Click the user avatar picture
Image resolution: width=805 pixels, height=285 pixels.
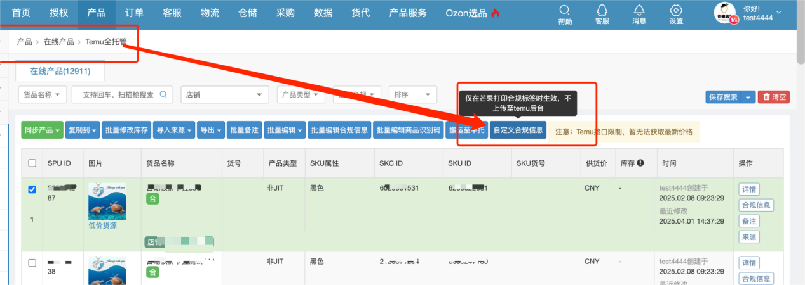point(725,13)
